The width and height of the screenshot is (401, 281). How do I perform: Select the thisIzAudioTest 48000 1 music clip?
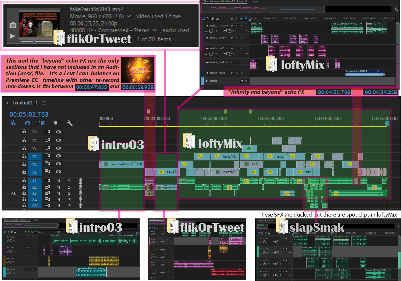(366, 73)
